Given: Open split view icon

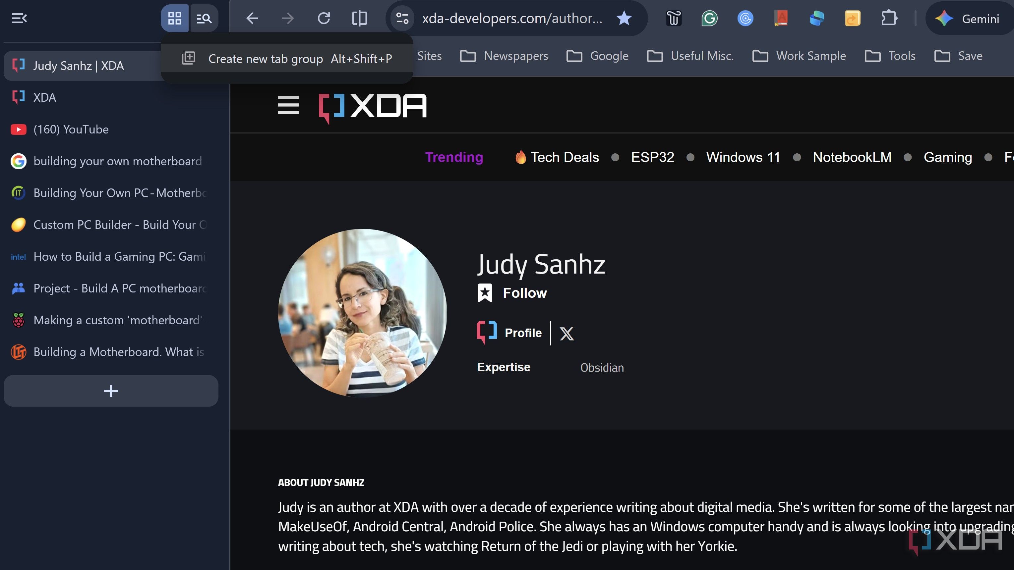Looking at the screenshot, I should point(359,18).
